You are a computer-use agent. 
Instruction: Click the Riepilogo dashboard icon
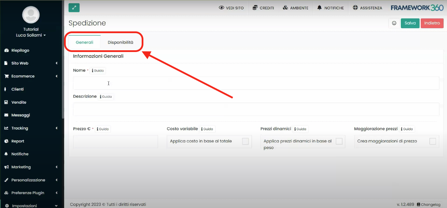[6, 50]
